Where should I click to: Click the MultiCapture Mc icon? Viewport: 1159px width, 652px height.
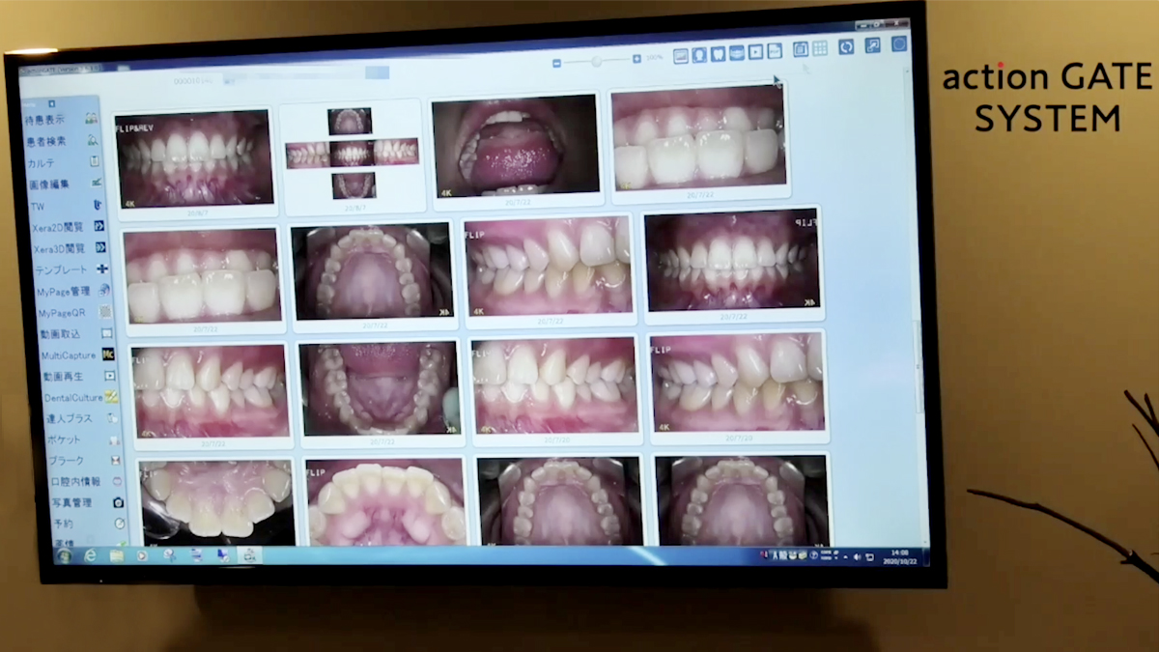[x=108, y=354]
